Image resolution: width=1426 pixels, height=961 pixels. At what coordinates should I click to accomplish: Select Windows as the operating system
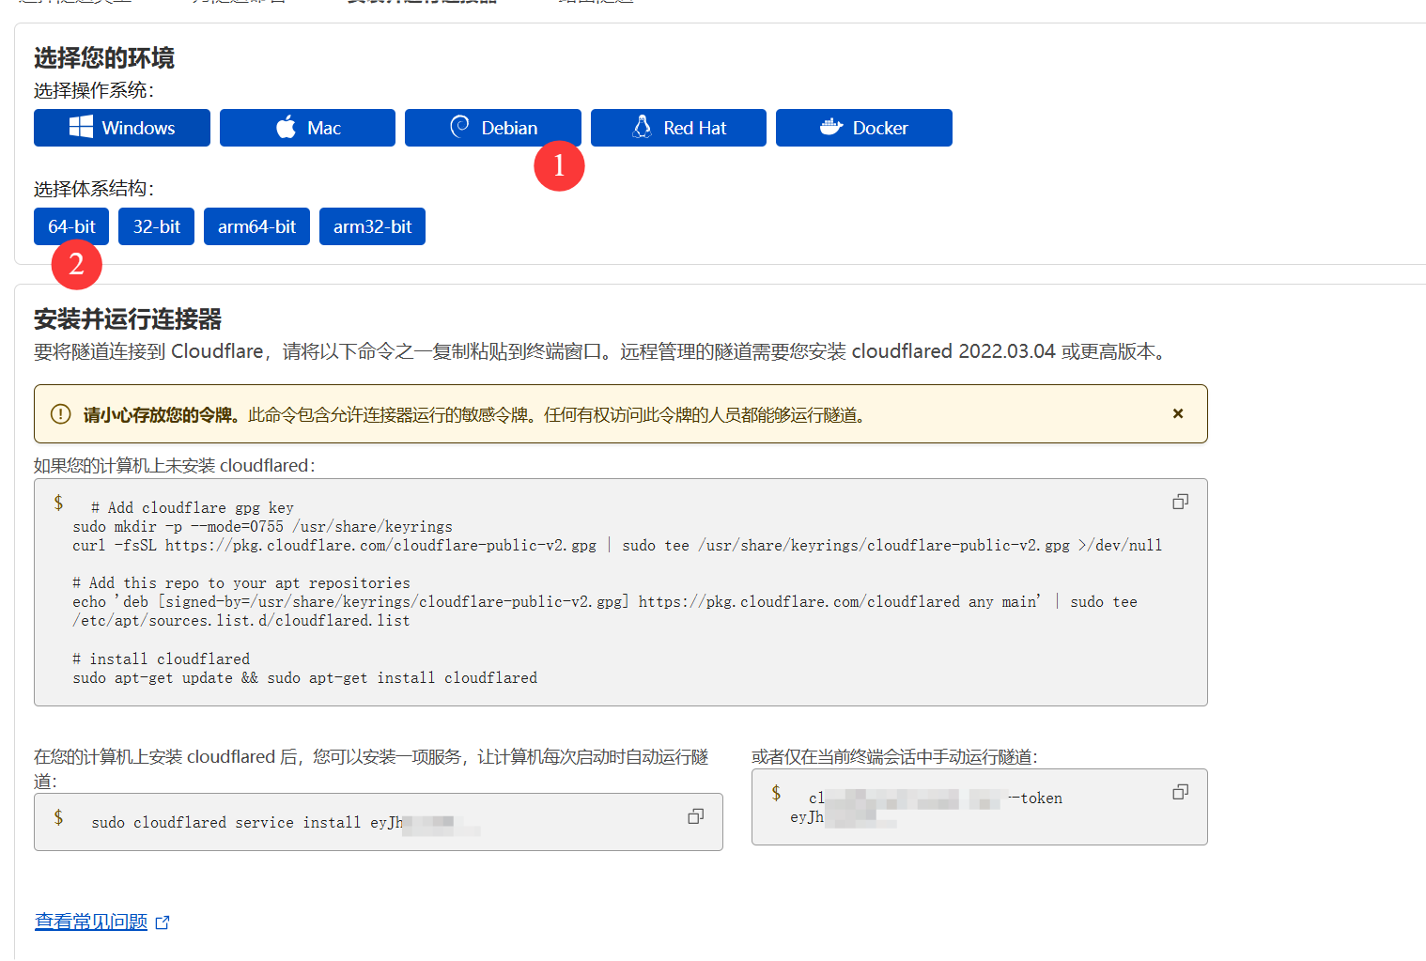tap(121, 128)
